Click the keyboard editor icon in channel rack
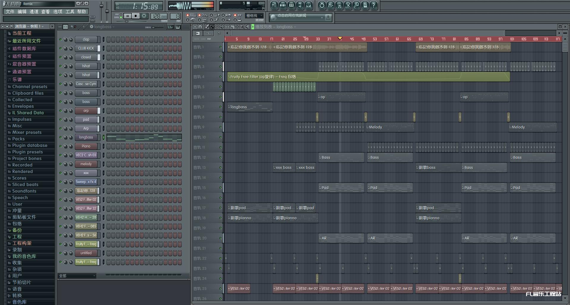 (x=178, y=27)
